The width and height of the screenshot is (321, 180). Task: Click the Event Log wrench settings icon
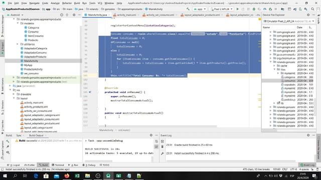tap(163, 153)
